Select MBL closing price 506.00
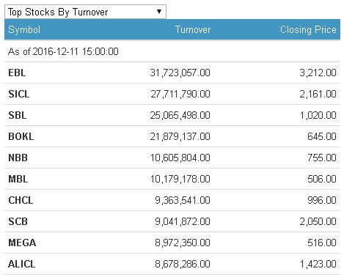Viewport: 344px width, 277px height. pyautogui.click(x=322, y=179)
